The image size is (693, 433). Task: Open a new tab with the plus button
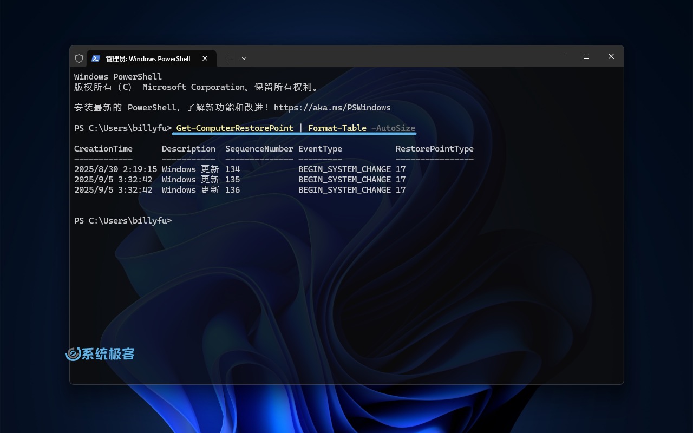pos(228,58)
